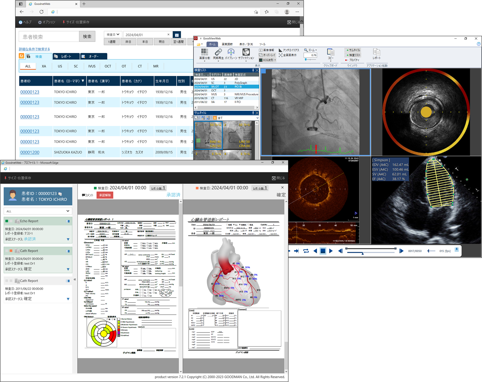Screen dimensions: 482x382
Task: Open the ALL report filter dropdown
Action: point(38,211)
